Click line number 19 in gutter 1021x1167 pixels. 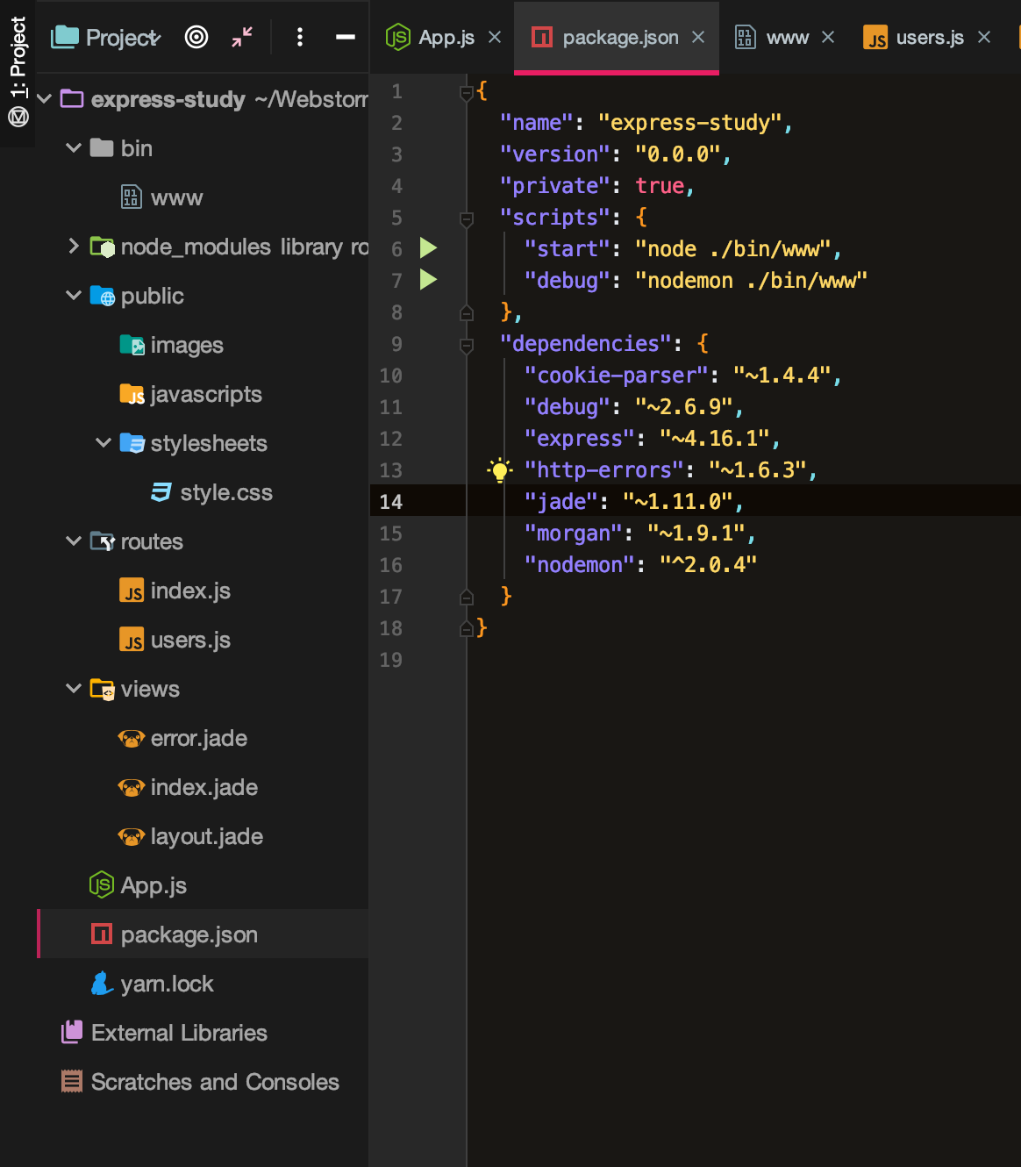coord(391,660)
